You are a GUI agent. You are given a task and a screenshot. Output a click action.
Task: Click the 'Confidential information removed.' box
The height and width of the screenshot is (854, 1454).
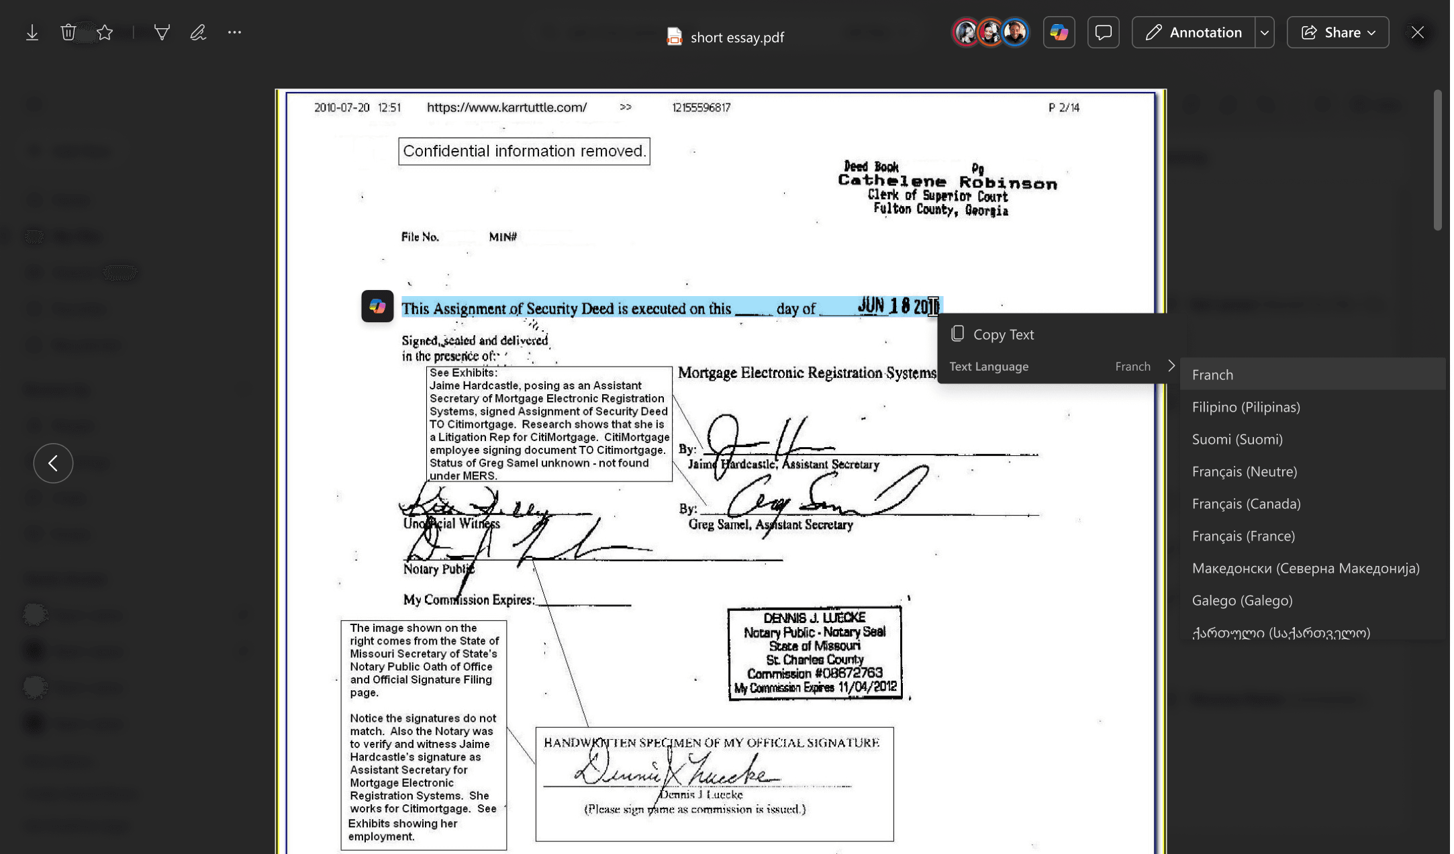click(x=525, y=151)
